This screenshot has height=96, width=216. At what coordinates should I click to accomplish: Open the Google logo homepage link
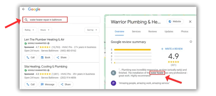pyautogui.click(x=34, y=9)
